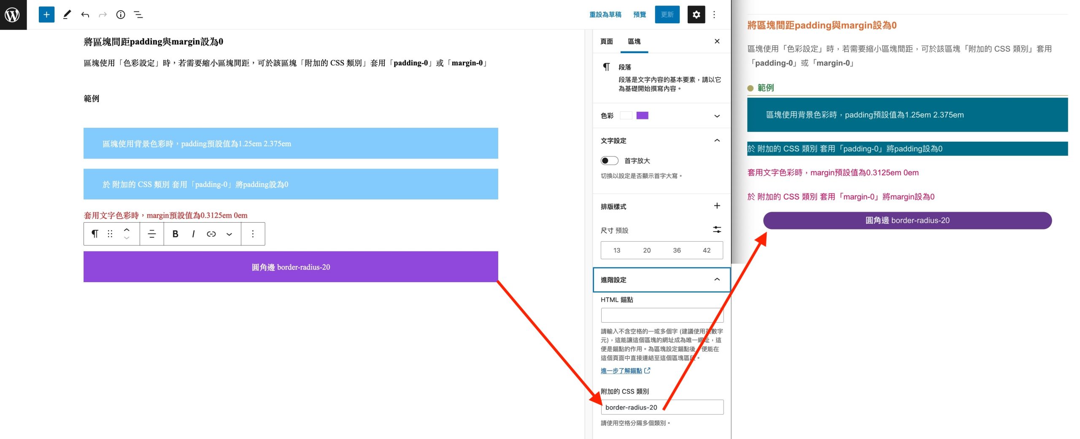This screenshot has height=439, width=1080.
Task: Switch to the 頁面 tab
Action: 607,41
